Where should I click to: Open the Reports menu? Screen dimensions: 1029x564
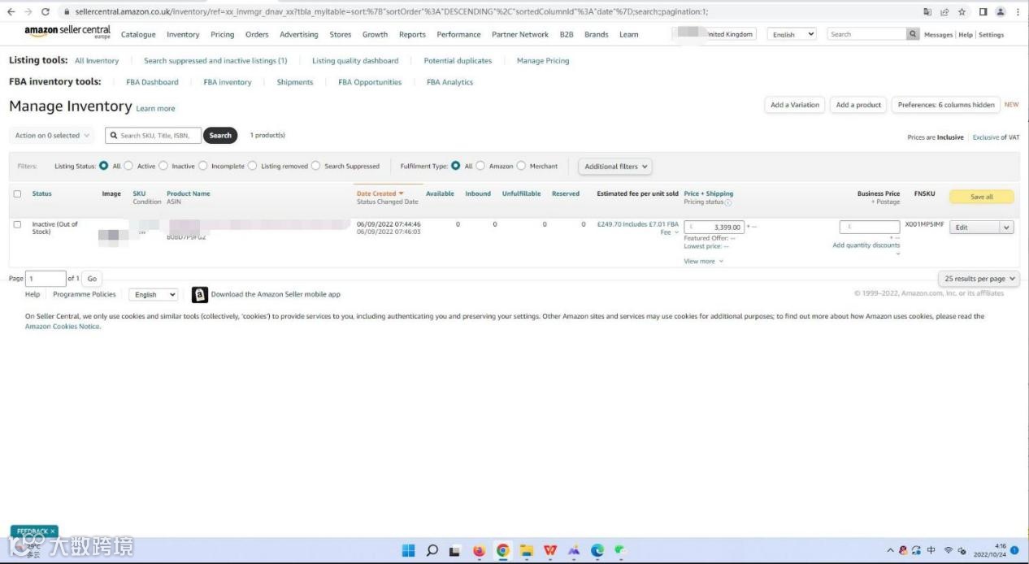pos(412,35)
